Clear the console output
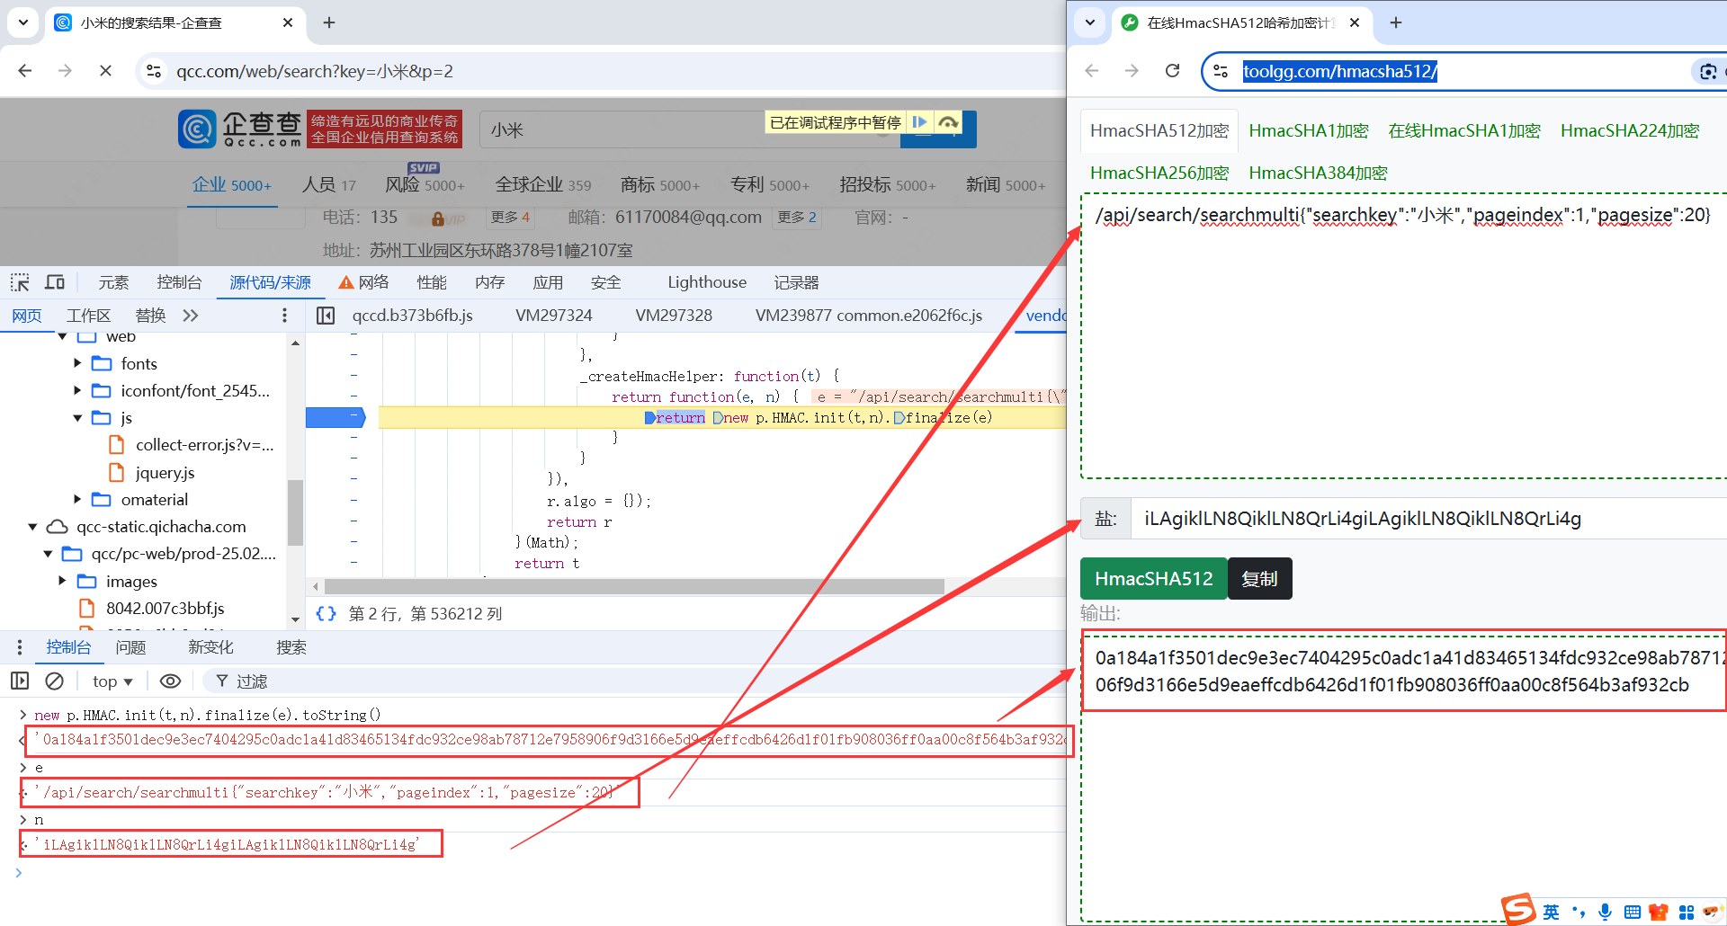 point(54,681)
